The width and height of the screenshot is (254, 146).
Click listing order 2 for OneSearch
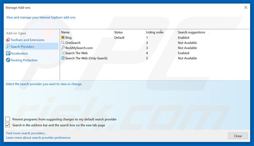click(x=147, y=43)
